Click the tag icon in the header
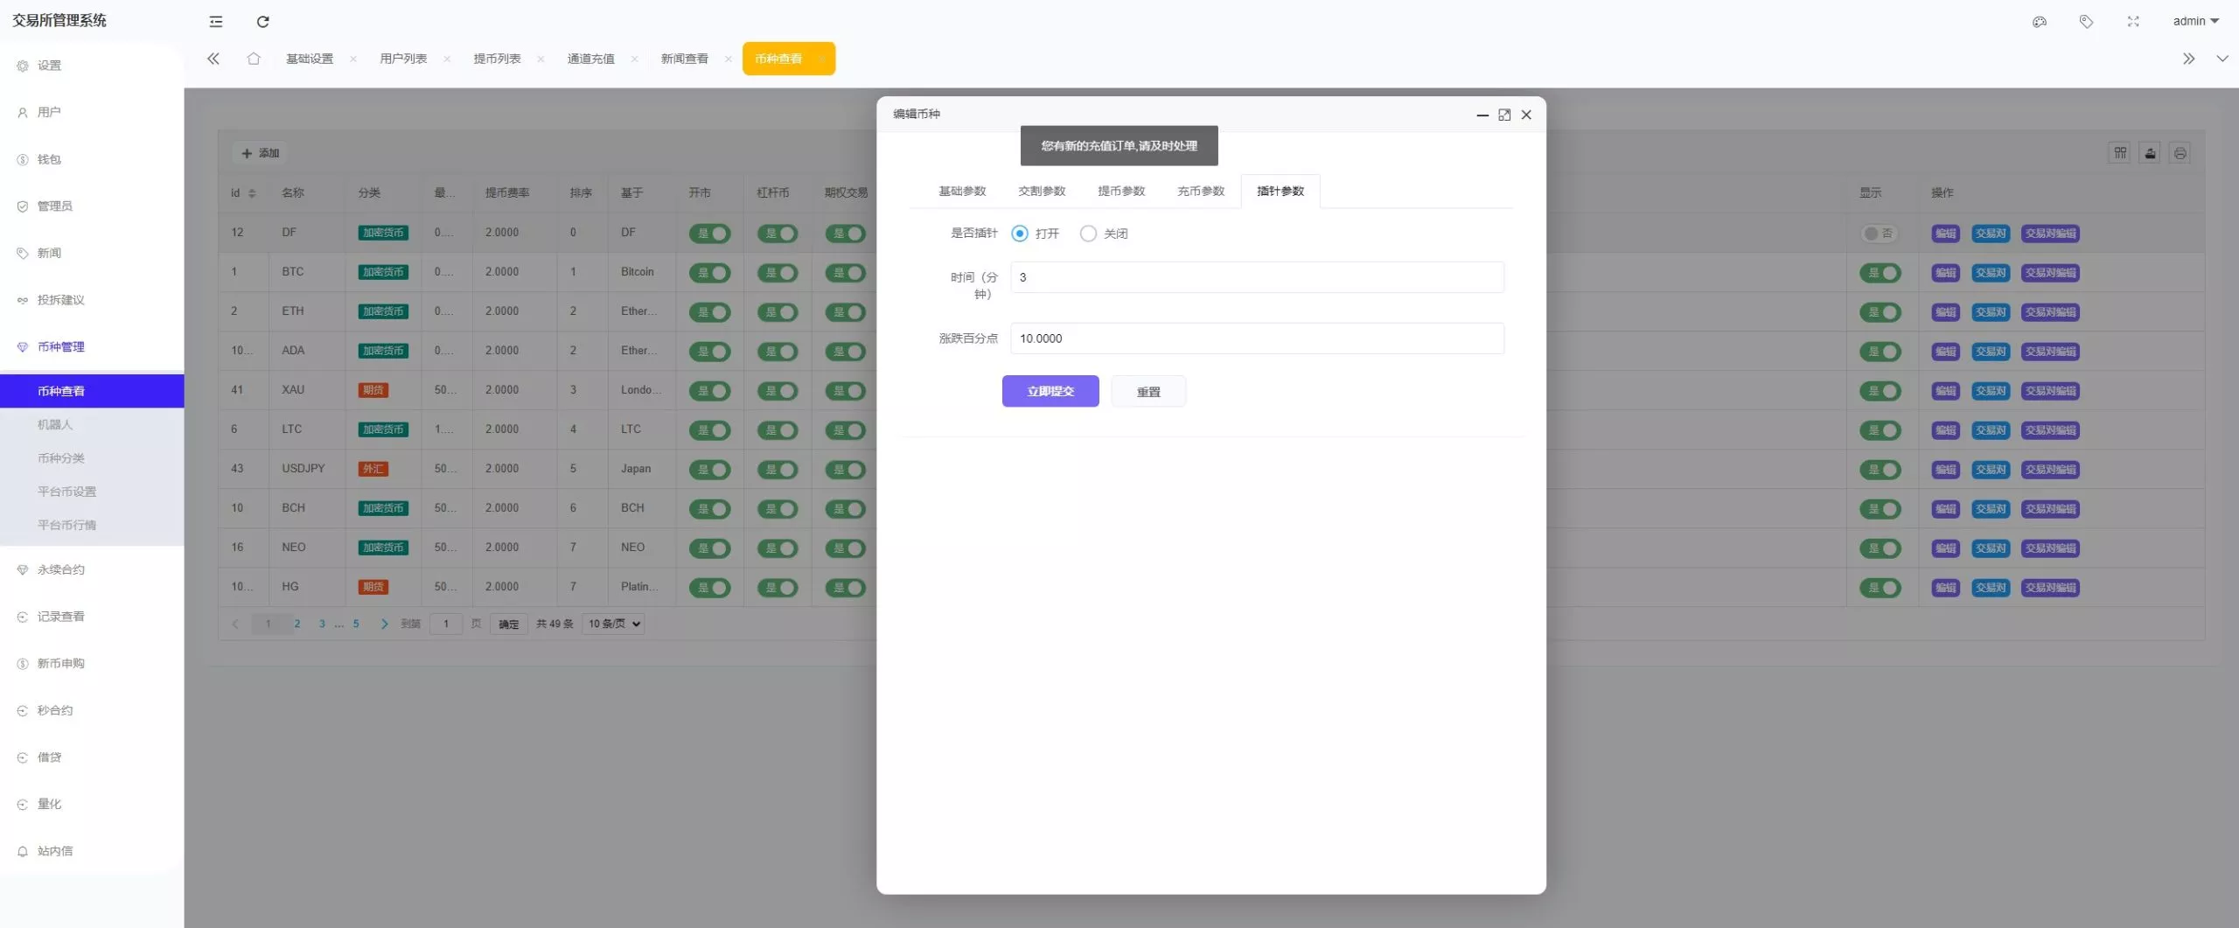 click(2087, 21)
